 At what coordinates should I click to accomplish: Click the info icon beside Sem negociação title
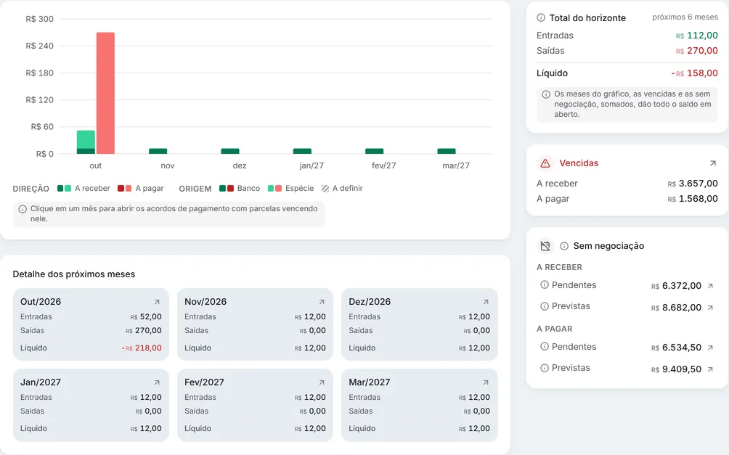point(564,246)
